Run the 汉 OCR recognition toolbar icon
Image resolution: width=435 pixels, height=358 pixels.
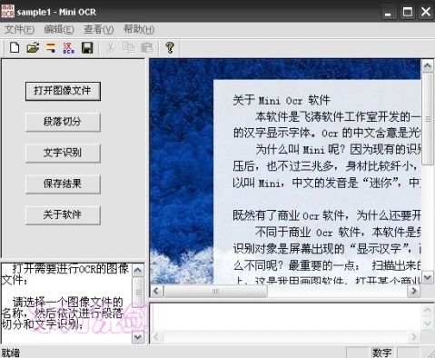(68, 47)
